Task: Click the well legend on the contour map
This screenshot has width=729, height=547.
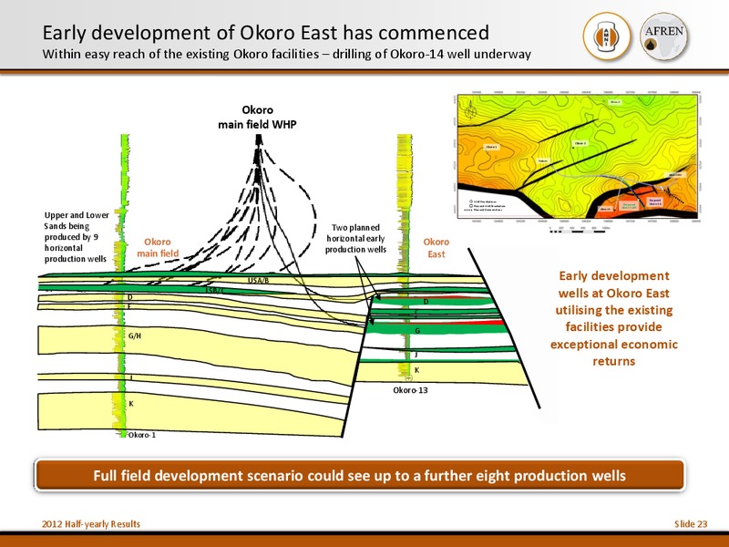Action: pyautogui.click(x=487, y=206)
